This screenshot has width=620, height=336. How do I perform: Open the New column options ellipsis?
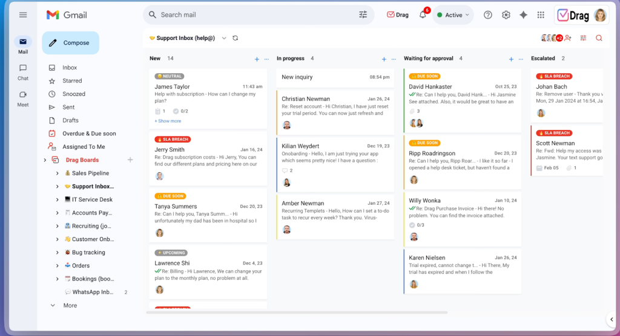pyautogui.click(x=266, y=59)
